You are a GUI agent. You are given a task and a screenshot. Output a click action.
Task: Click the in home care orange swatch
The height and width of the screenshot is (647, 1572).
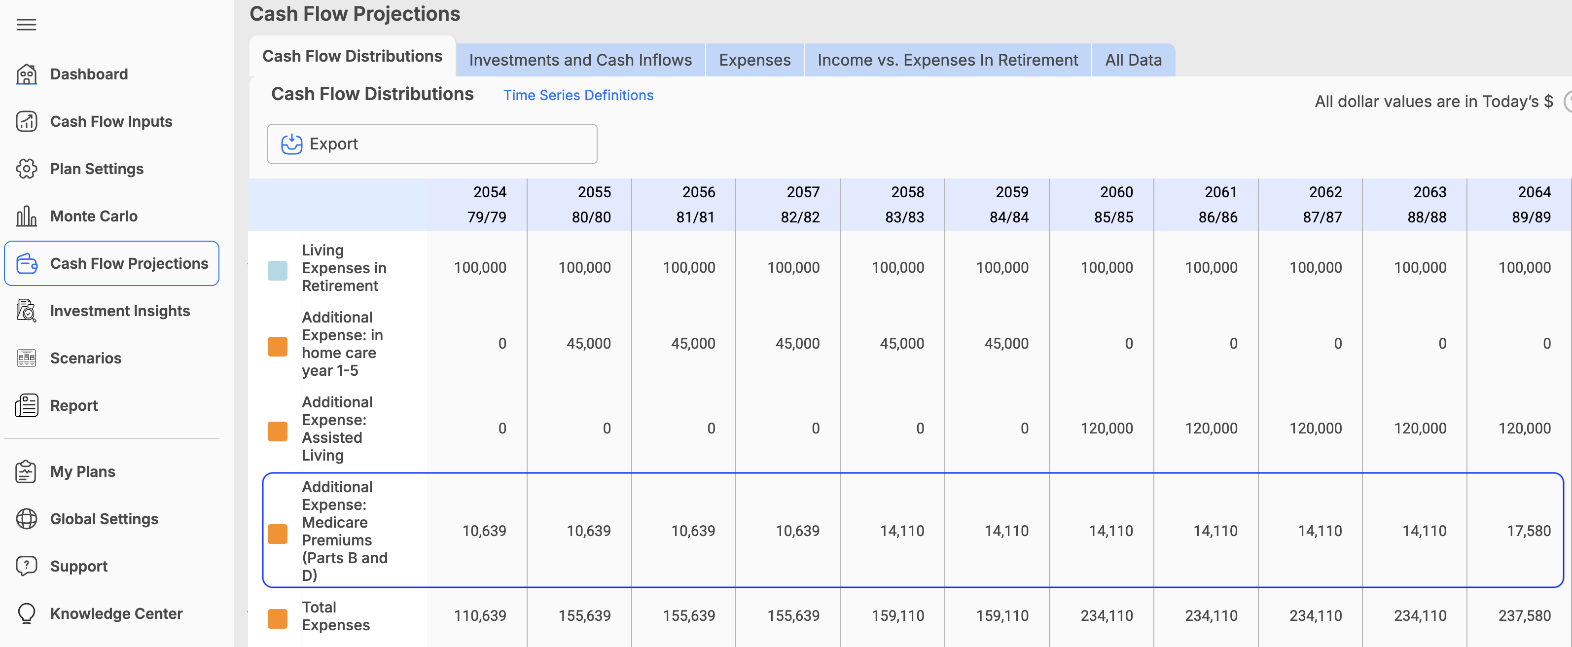[278, 347]
